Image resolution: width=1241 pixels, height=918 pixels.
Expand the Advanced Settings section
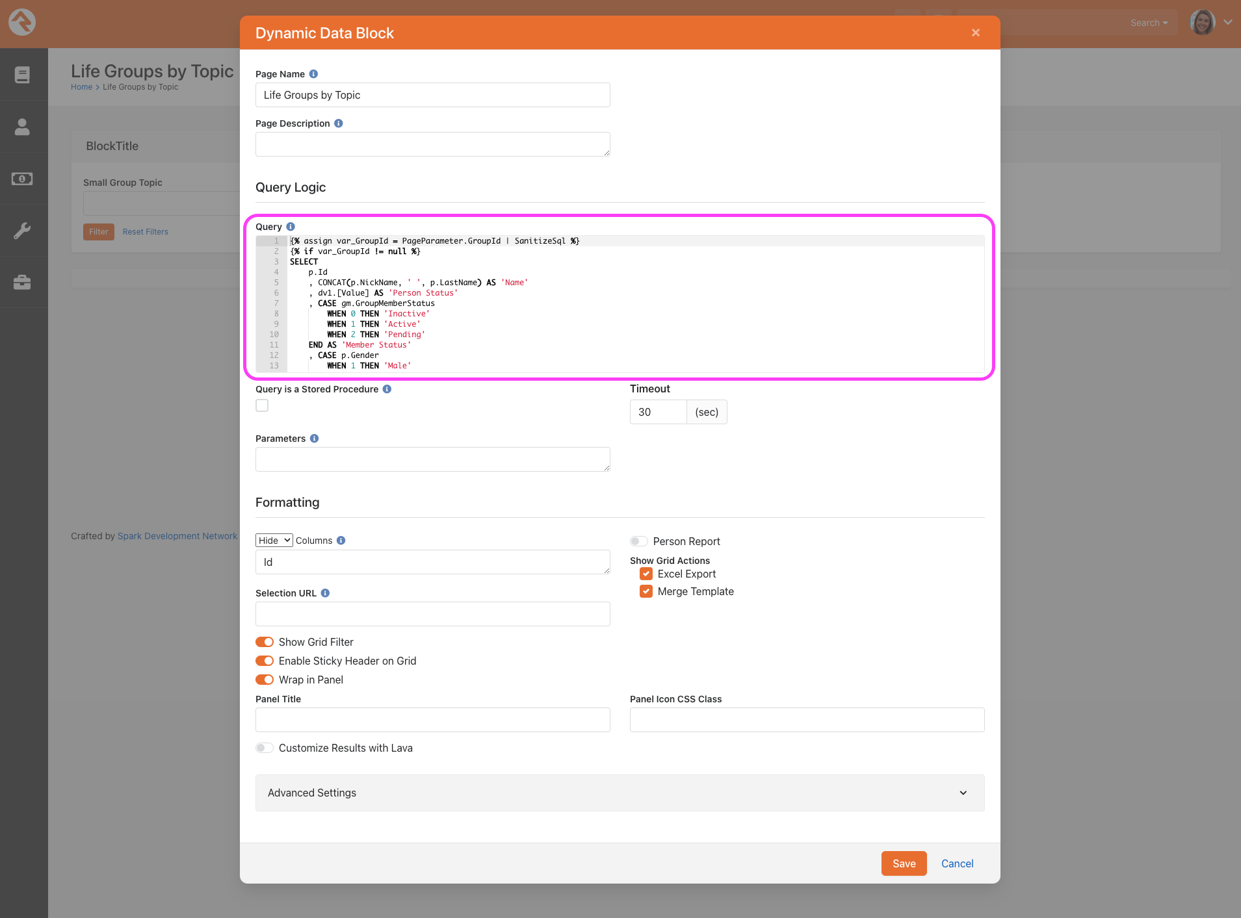point(620,793)
